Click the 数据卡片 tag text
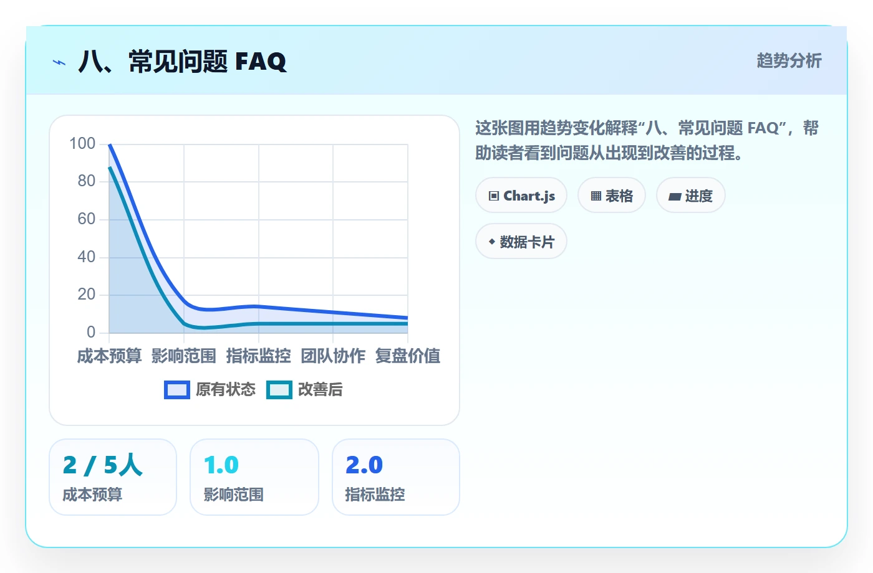 pos(527,242)
